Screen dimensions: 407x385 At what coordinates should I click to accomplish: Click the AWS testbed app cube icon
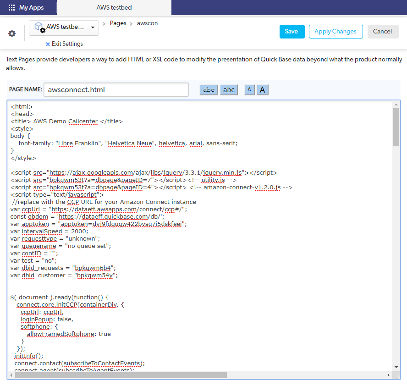click(40, 27)
